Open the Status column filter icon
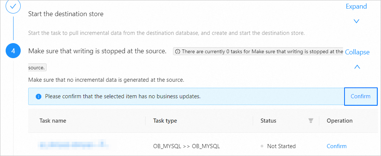 coord(311,121)
